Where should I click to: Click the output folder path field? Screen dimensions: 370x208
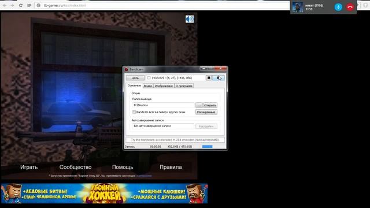[x=164, y=105]
